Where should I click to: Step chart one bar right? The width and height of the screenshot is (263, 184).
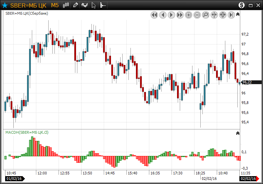(171, 15)
